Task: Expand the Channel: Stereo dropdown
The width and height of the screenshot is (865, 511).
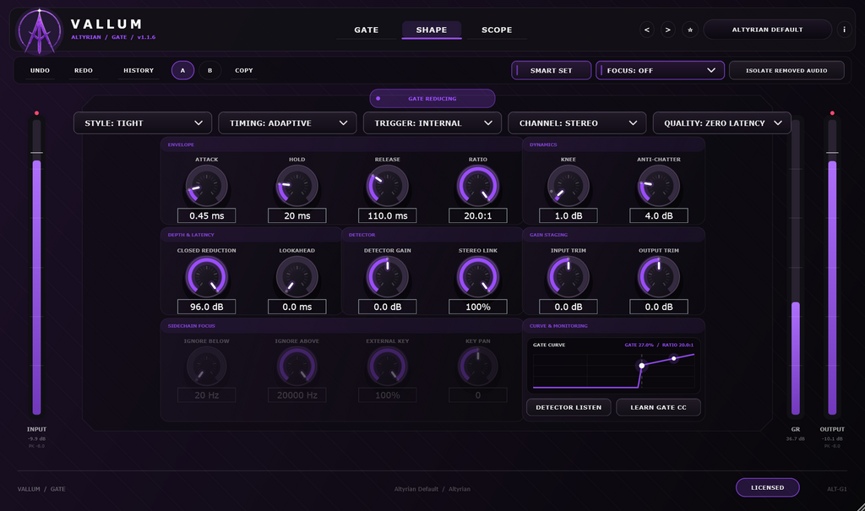Action: pos(577,123)
